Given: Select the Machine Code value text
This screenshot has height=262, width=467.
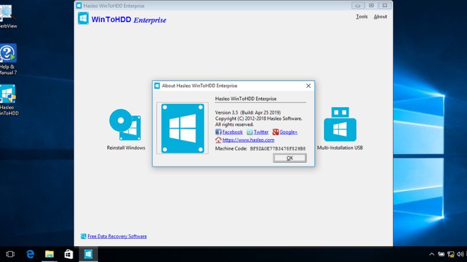Looking at the screenshot, I should click(x=278, y=148).
